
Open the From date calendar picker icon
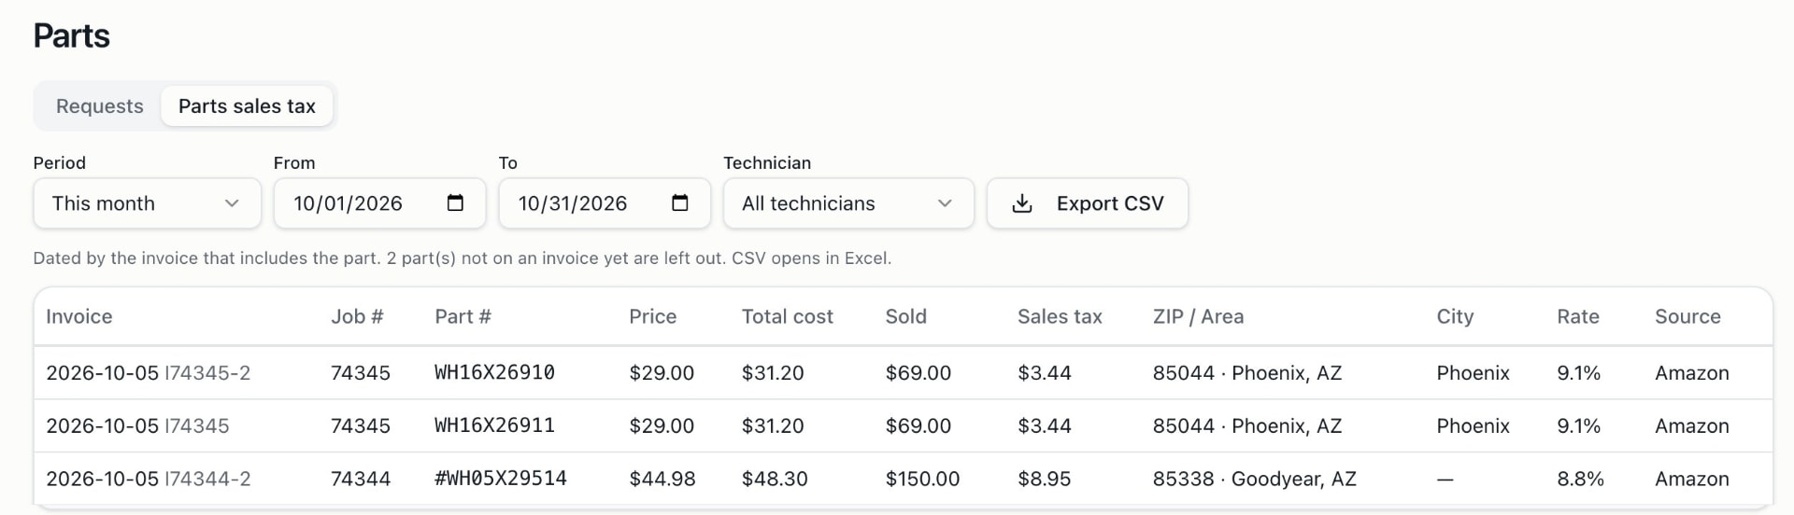click(455, 203)
